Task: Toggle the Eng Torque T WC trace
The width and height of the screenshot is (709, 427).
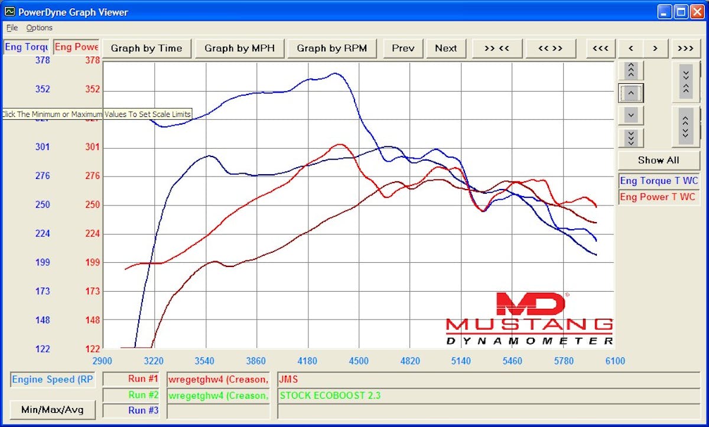Action: click(658, 181)
